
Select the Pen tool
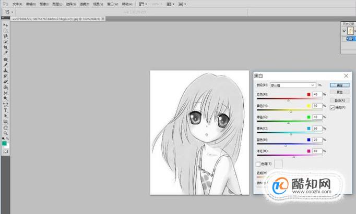(x=5, y=105)
